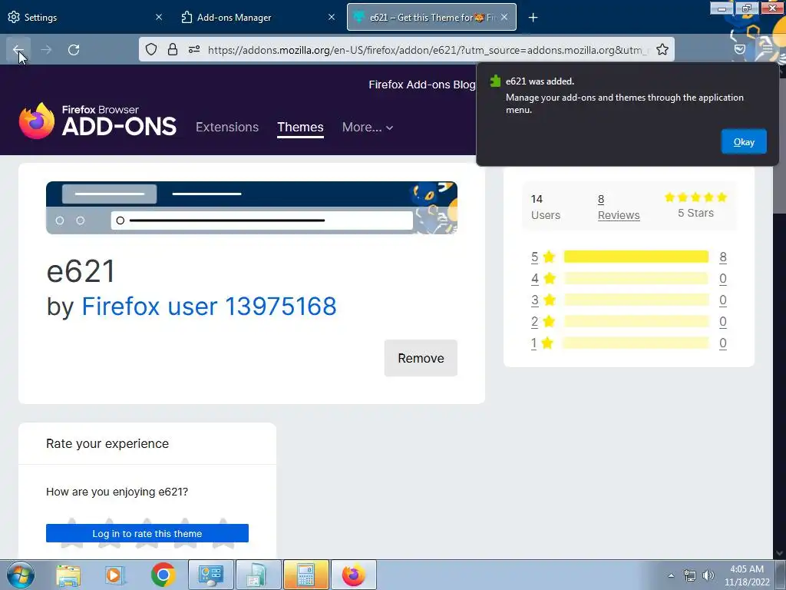This screenshot has height=590, width=786.
Task: Filter reviews by 5 star row
Action: (629, 257)
